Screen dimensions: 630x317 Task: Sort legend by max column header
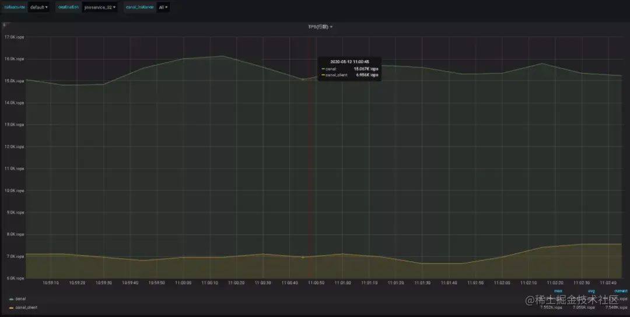[558, 291]
